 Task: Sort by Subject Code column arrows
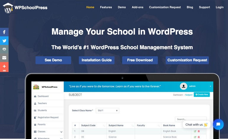104,125
